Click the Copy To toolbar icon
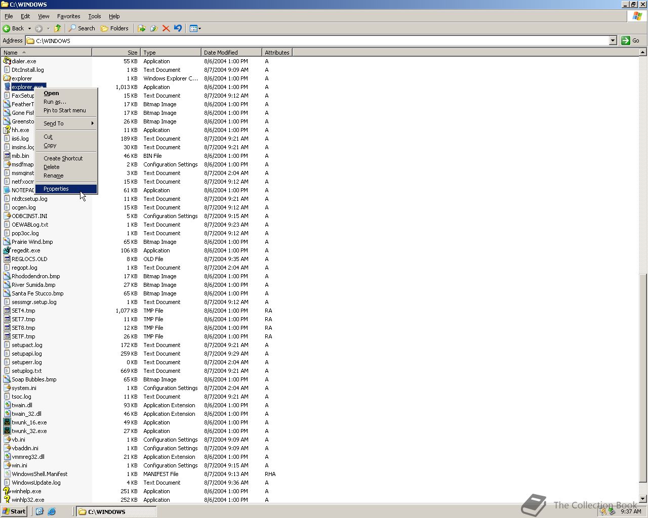Viewport: 648px width, 518px height. point(154,28)
